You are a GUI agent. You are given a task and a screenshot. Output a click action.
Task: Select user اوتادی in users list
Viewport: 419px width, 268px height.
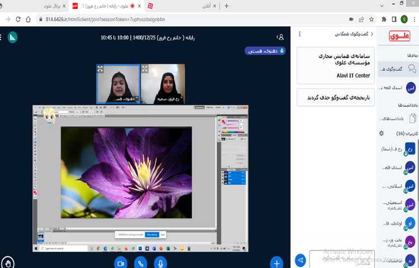click(x=398, y=223)
